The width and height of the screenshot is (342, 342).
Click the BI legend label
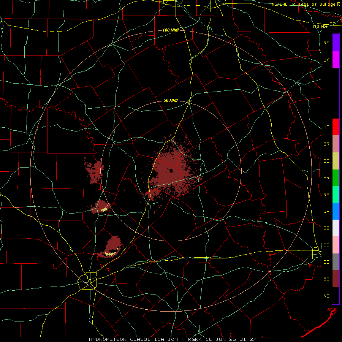click(x=326, y=279)
